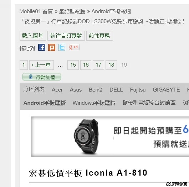Open 攜帶型電腦綜合討論區 tab

(149, 103)
